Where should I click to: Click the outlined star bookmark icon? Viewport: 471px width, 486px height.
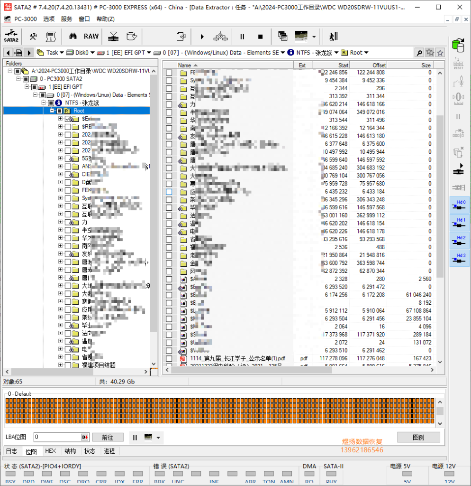440,53
